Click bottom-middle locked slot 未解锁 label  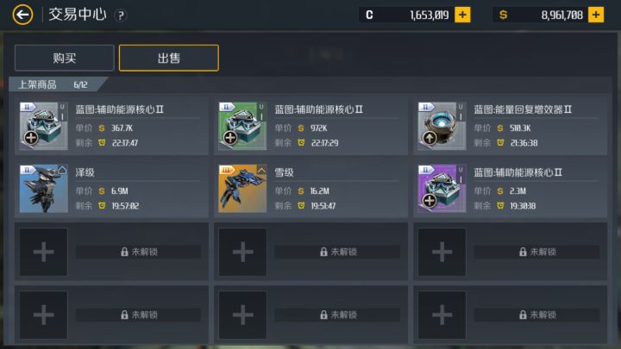337,315
